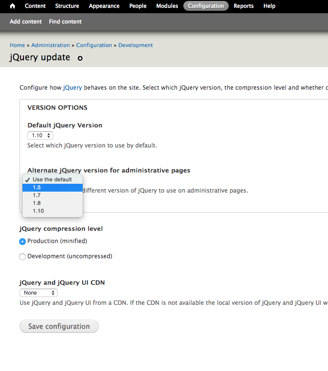Click the add shortcut plus icon
This screenshot has height=371, width=328.
(80, 58)
